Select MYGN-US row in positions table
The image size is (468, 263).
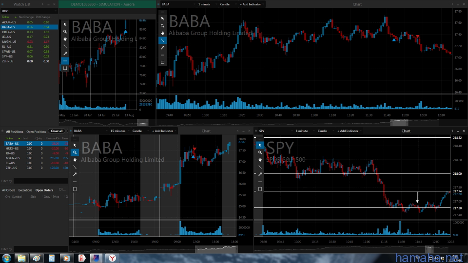[x=36, y=158]
